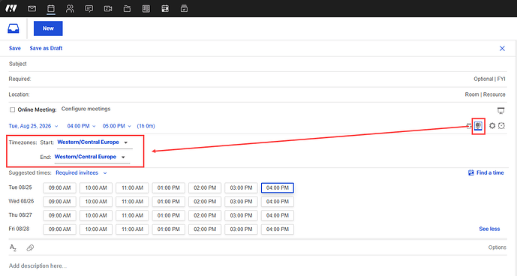Click the paperclip attachment icon
The image size is (517, 276).
click(30, 247)
